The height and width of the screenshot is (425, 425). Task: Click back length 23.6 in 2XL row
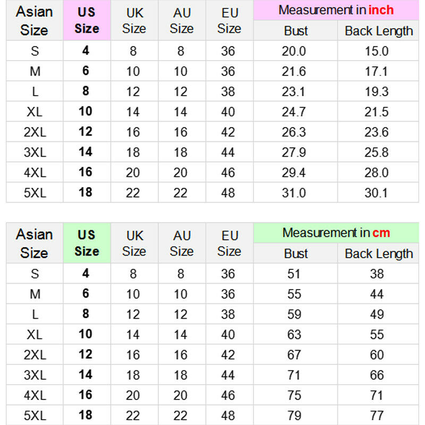(376, 132)
